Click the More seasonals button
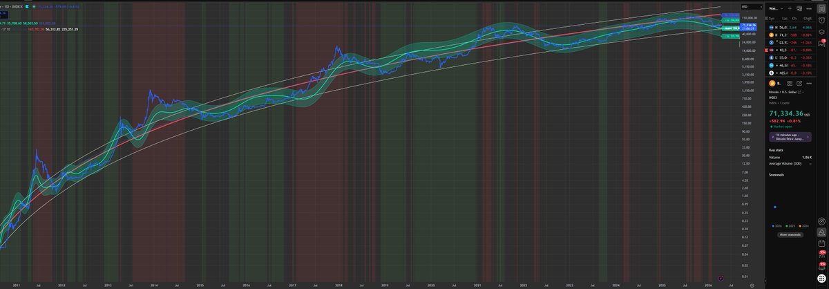The width and height of the screenshot is (829, 289). point(790,235)
